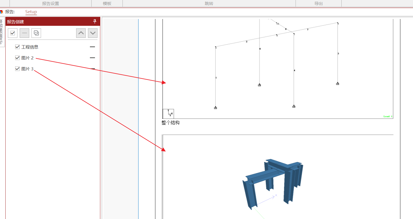Click the 报告创建 panel title

(15, 22)
